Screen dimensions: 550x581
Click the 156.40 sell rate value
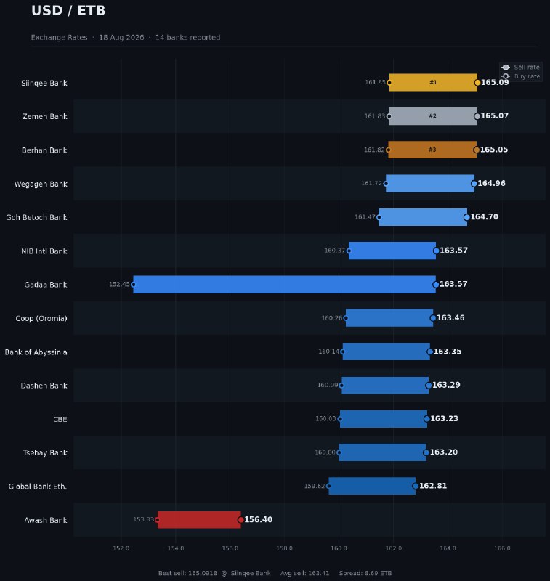259,519
